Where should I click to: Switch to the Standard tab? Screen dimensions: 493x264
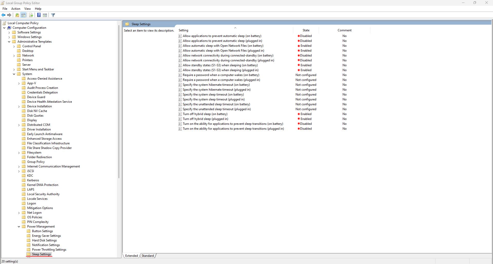click(x=148, y=256)
